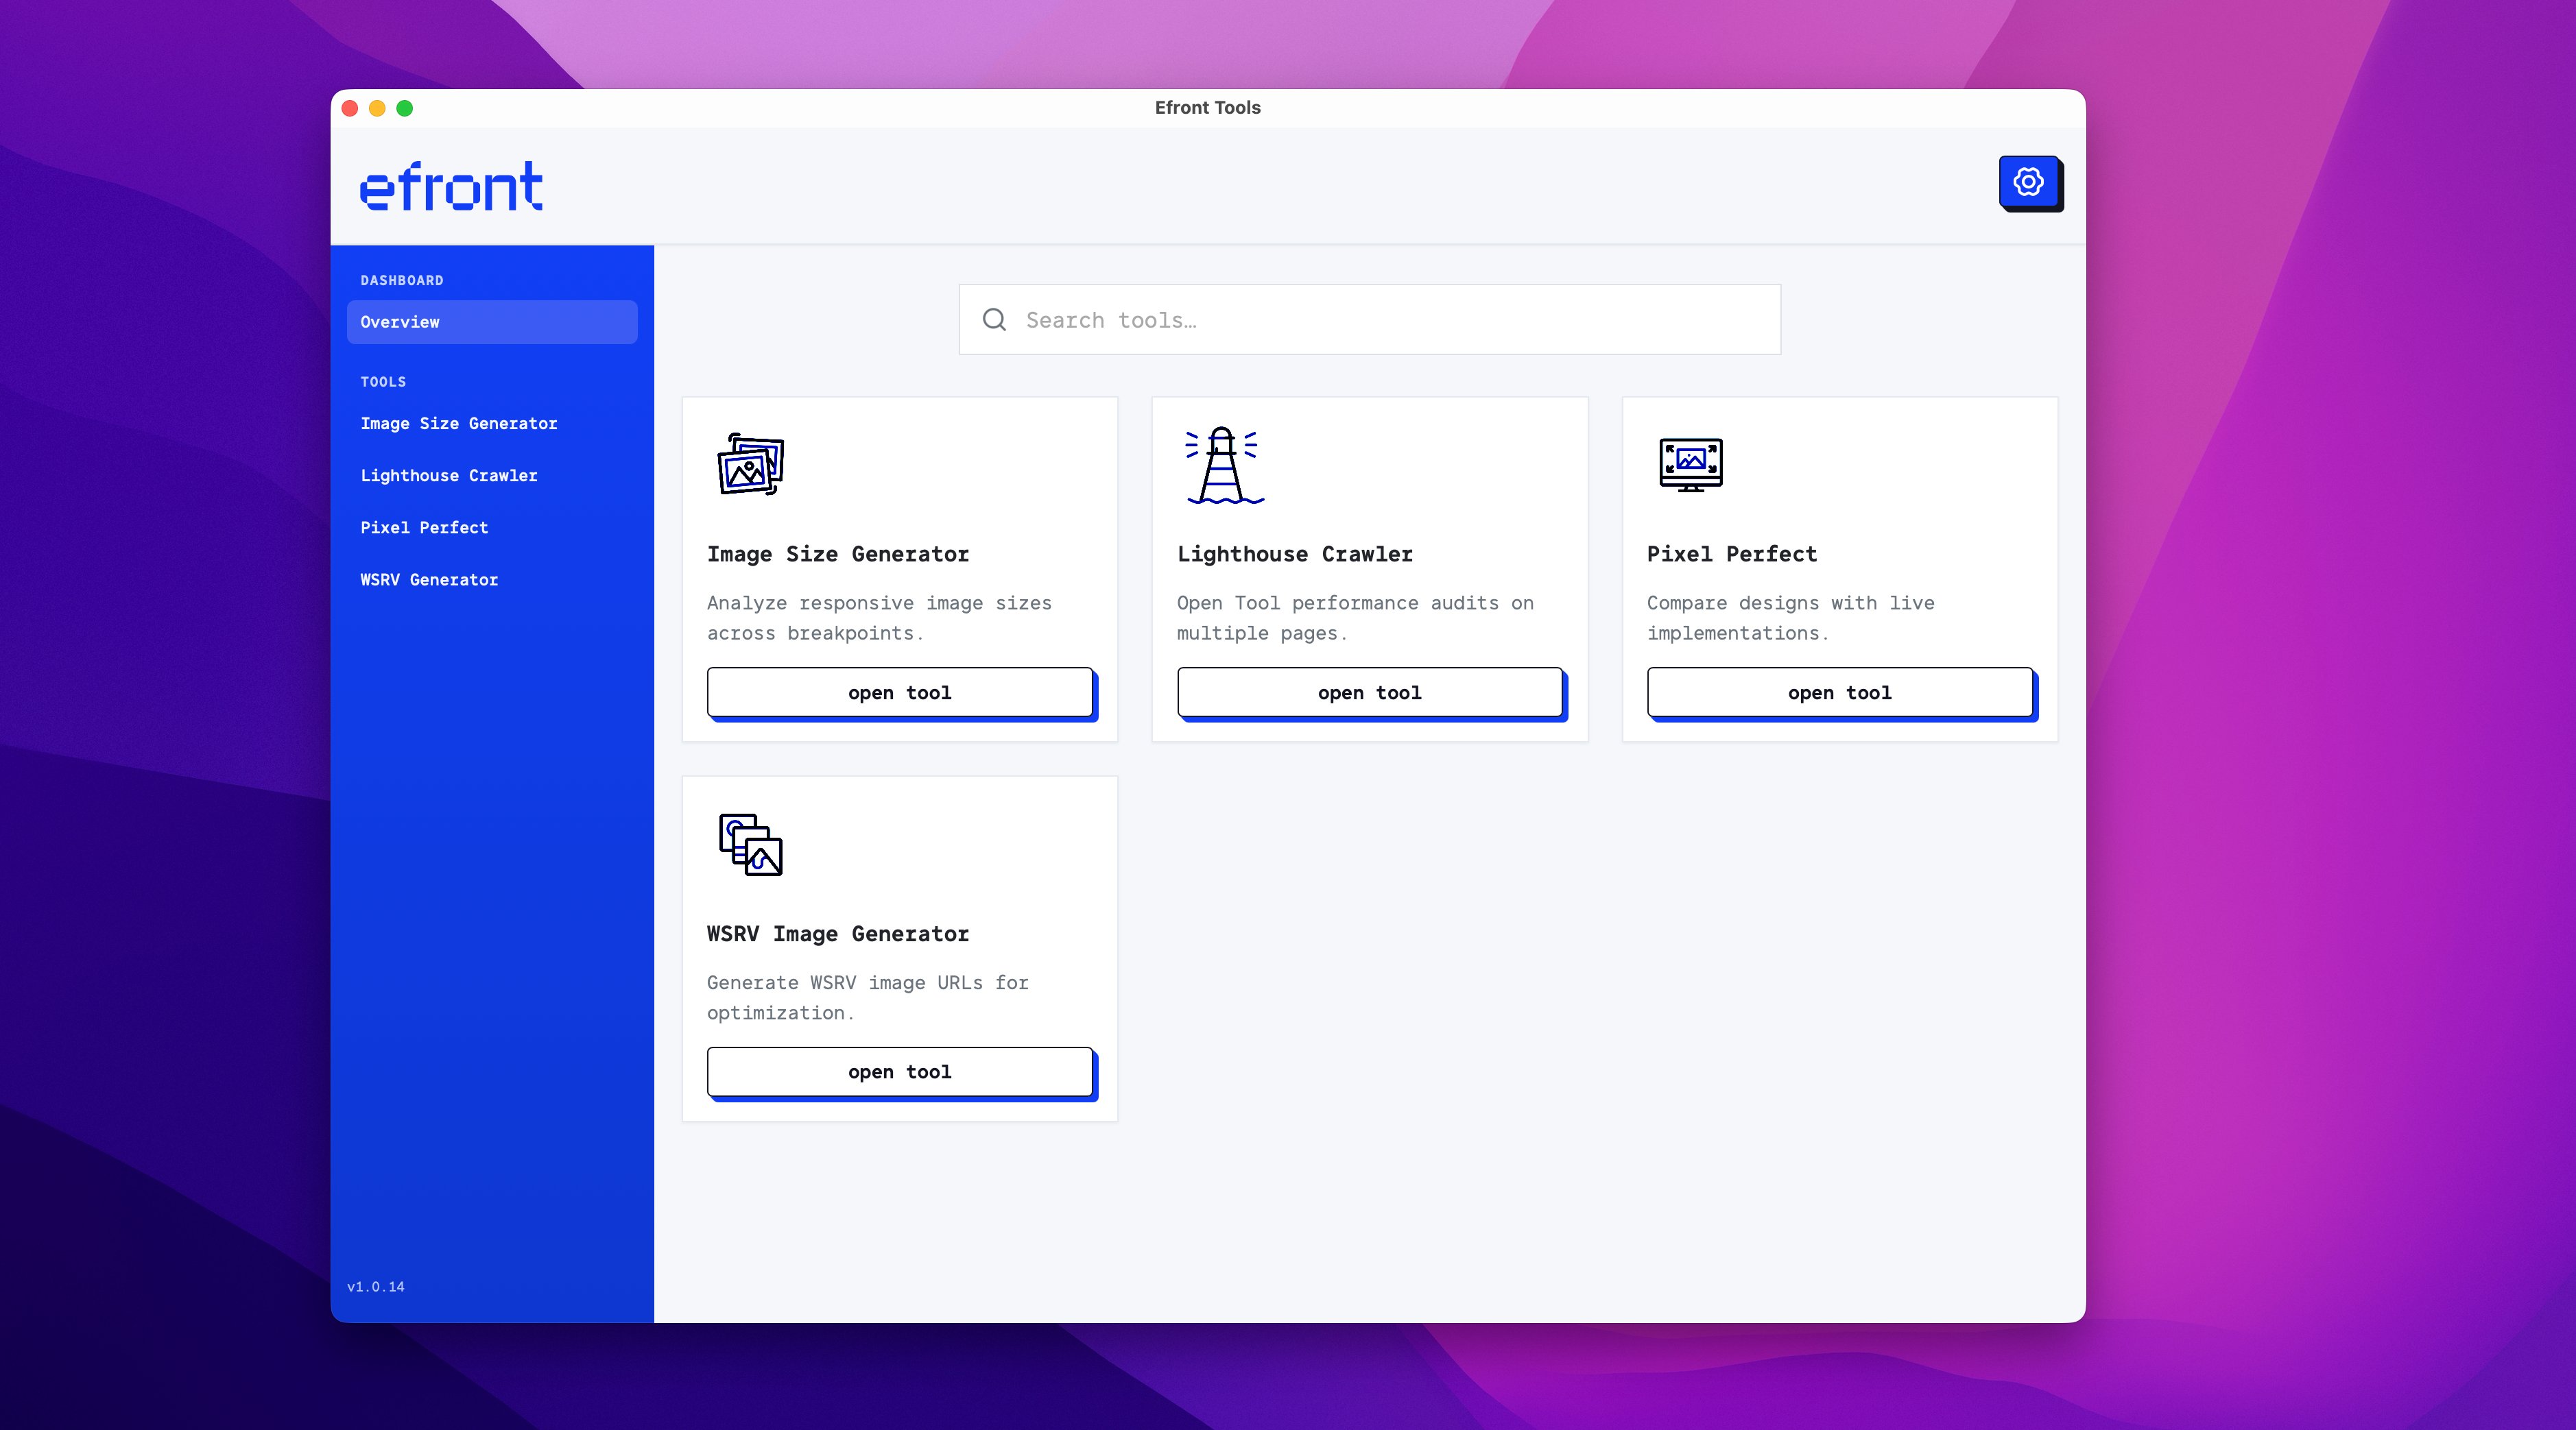
Task: Close the Efront Tools window
Action: click(350, 108)
